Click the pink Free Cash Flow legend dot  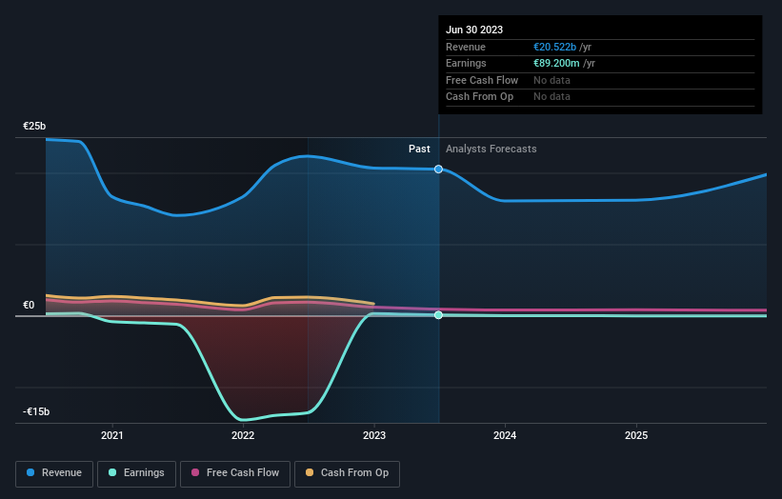point(195,472)
